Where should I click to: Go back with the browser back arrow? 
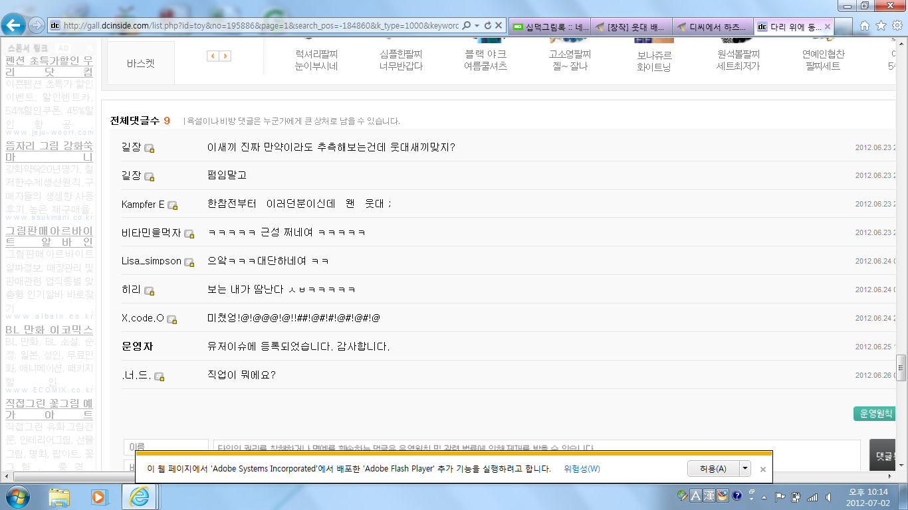tap(13, 26)
